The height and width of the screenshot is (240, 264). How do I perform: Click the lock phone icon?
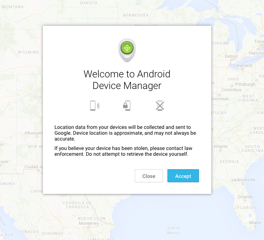(127, 106)
